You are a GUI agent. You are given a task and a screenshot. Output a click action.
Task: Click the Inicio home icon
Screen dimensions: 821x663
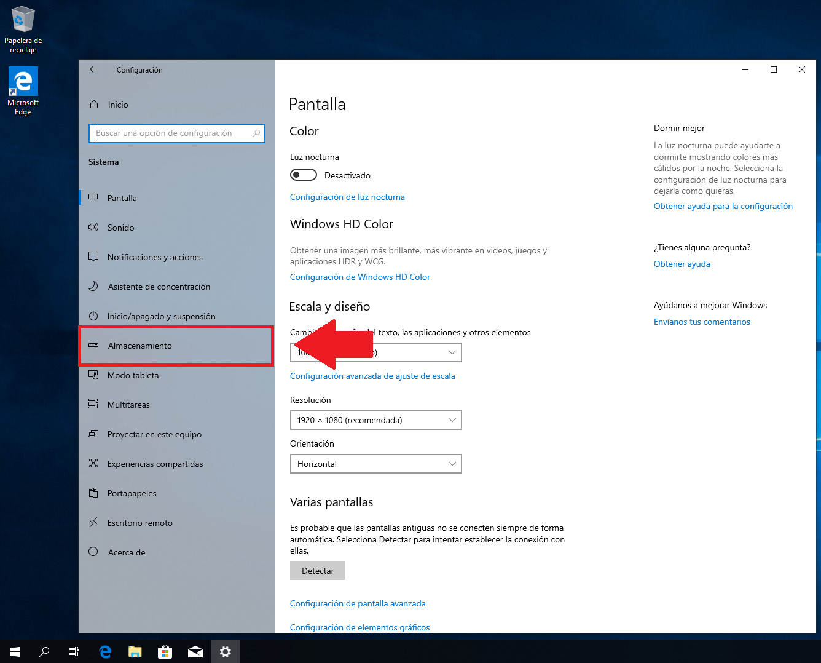[x=94, y=105]
